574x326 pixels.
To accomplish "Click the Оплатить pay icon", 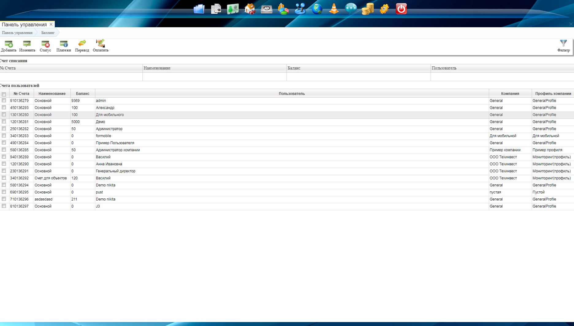I will [x=101, y=43].
